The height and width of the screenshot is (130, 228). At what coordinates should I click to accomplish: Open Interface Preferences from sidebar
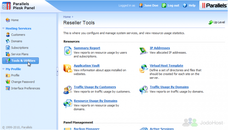(x=25, y=88)
